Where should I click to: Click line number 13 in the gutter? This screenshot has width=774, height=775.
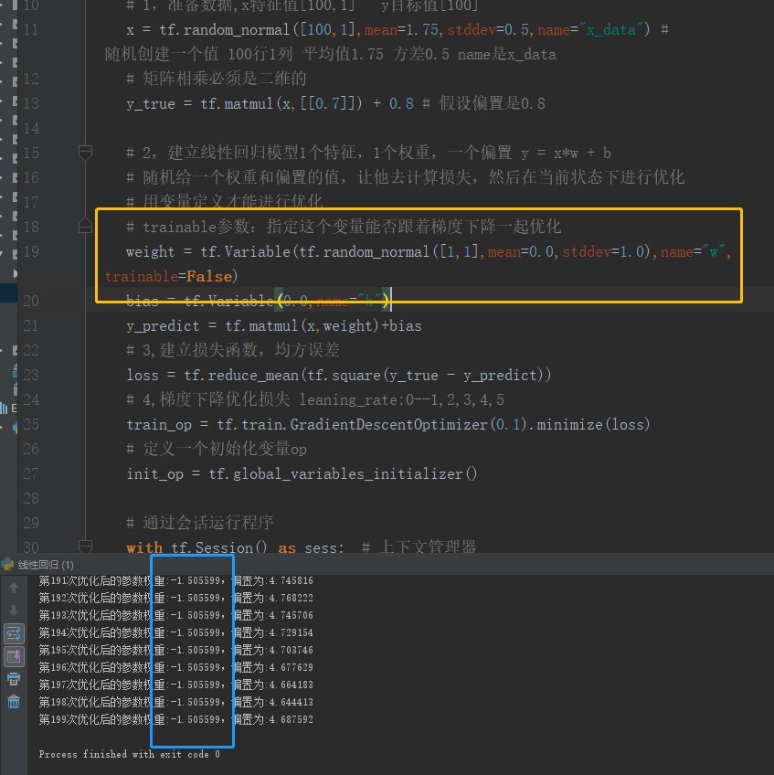point(31,103)
